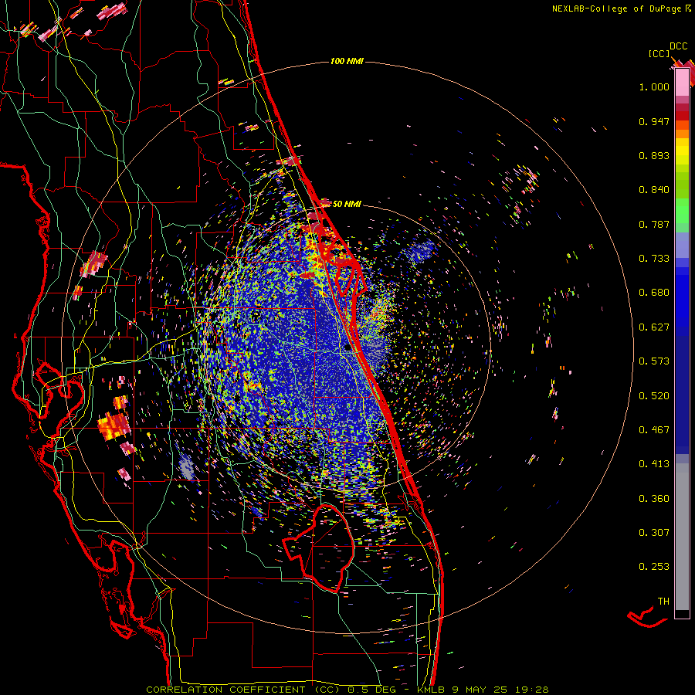
Task: Pick the bright green color bar segment
Action: (x=682, y=211)
